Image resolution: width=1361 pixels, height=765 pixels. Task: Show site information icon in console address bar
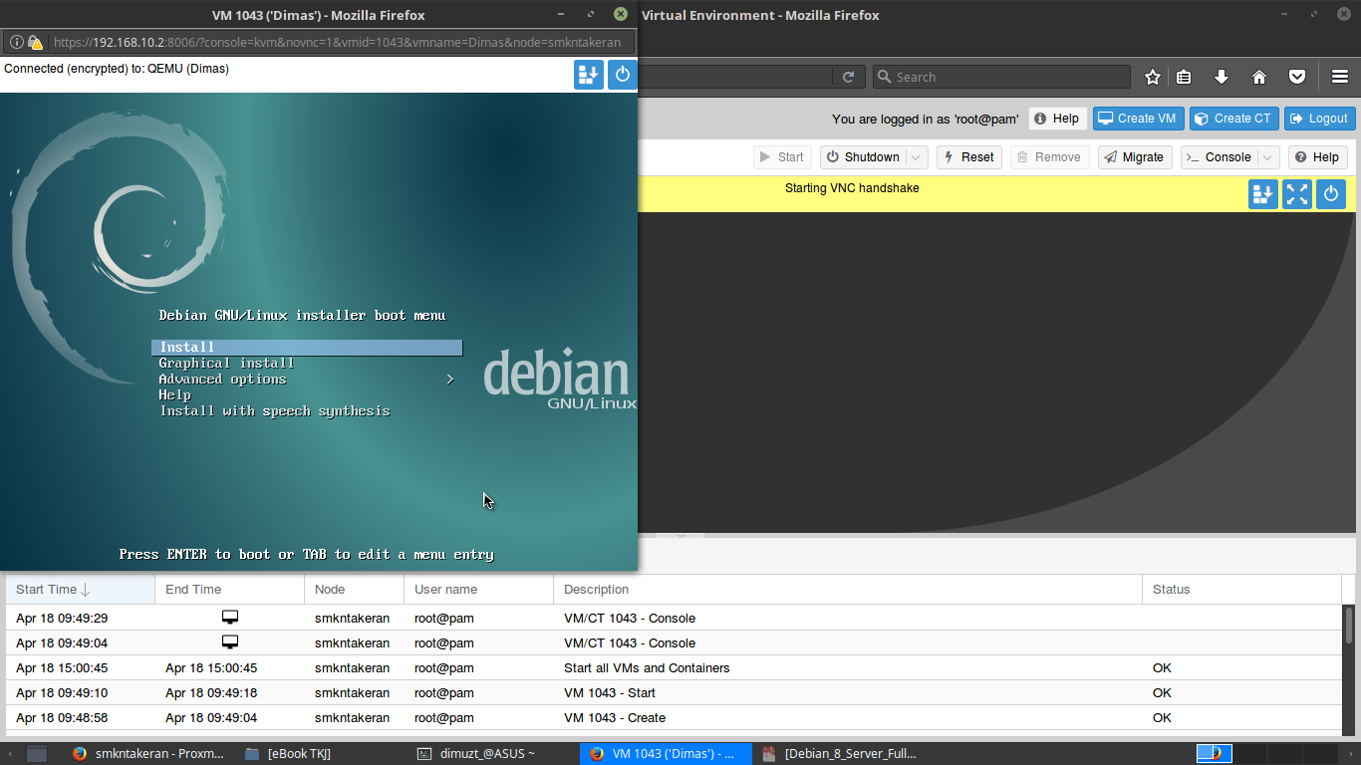(x=17, y=43)
